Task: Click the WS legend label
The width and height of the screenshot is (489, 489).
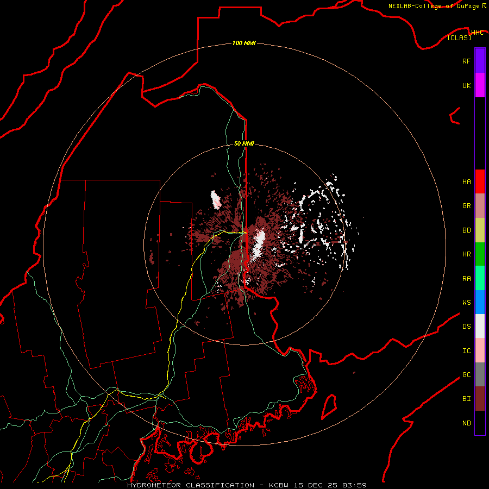Action: (466, 303)
